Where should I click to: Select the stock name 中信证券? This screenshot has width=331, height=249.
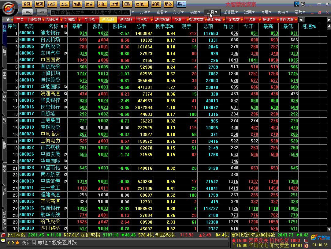(x=50, y=181)
